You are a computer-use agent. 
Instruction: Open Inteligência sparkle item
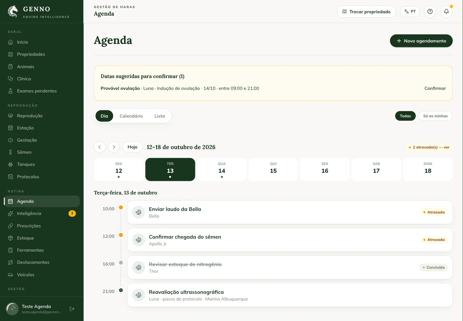pos(42,214)
